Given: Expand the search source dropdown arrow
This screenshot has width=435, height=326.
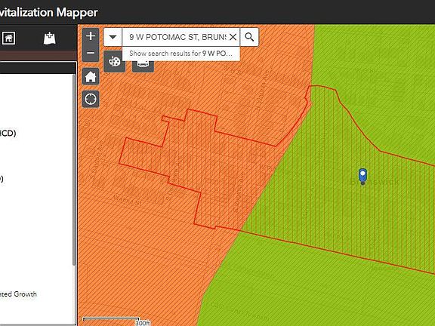Looking at the screenshot, I should coord(113,37).
